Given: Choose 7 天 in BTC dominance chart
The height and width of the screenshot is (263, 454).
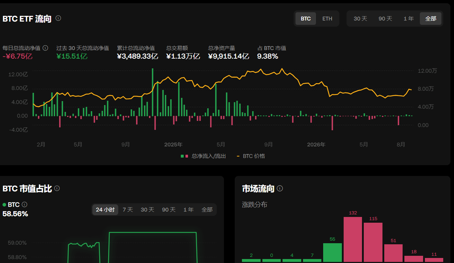Looking at the screenshot, I should click(x=128, y=210).
